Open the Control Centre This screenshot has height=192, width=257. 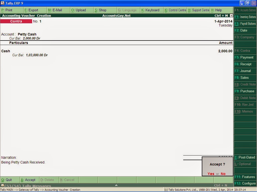pos(175,10)
